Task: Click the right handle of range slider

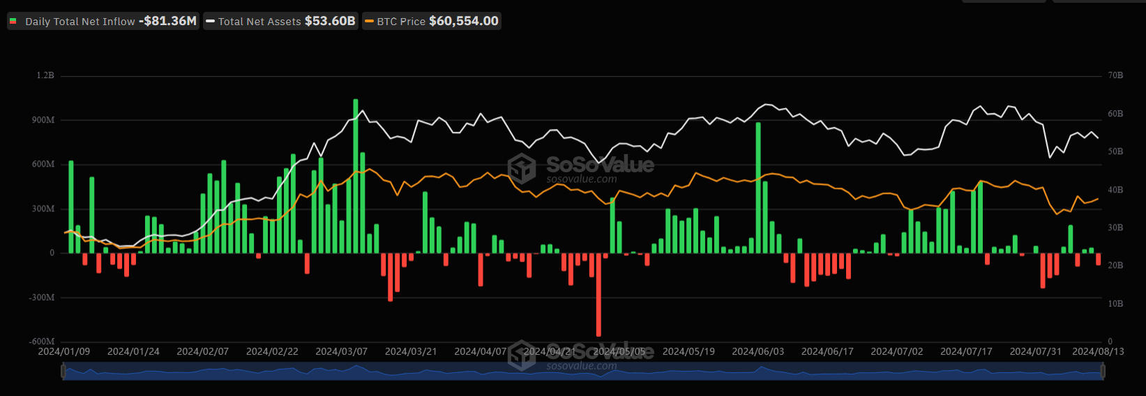Action: (x=1103, y=372)
